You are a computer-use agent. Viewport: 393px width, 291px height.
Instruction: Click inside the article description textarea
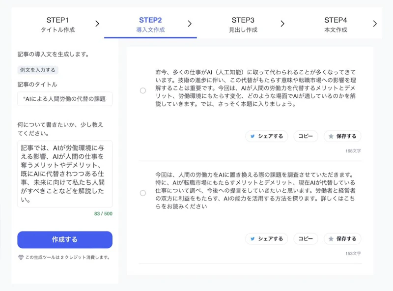pyautogui.click(x=65, y=174)
